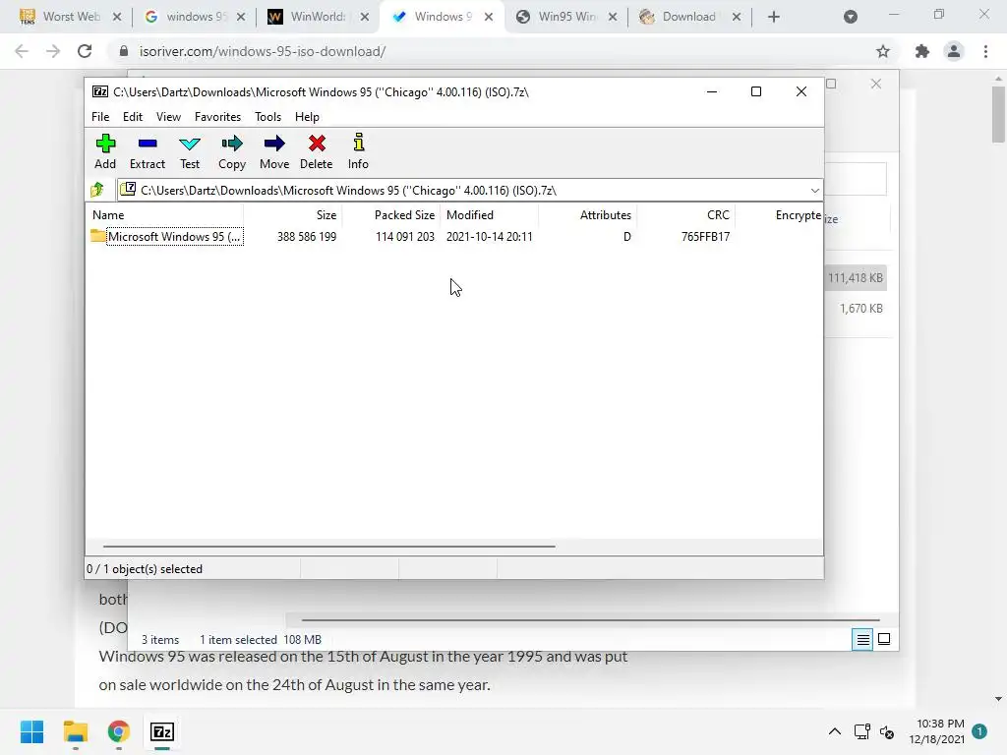The image size is (1007, 755).
Task: Open the network tray icon
Action: pos(861,731)
